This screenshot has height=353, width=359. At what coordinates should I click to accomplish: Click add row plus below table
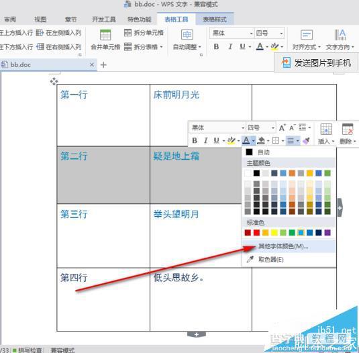click(x=197, y=335)
